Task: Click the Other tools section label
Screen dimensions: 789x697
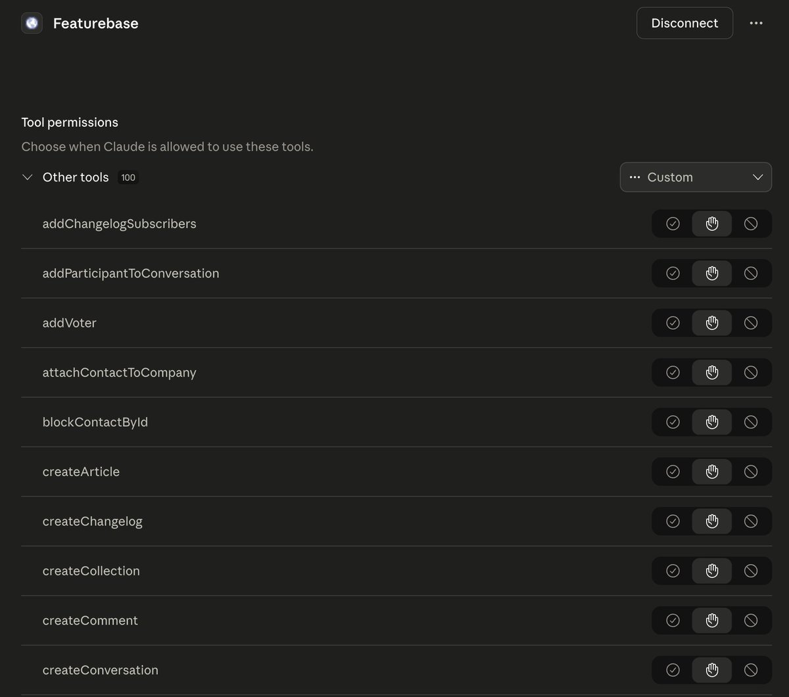Action: pos(76,177)
